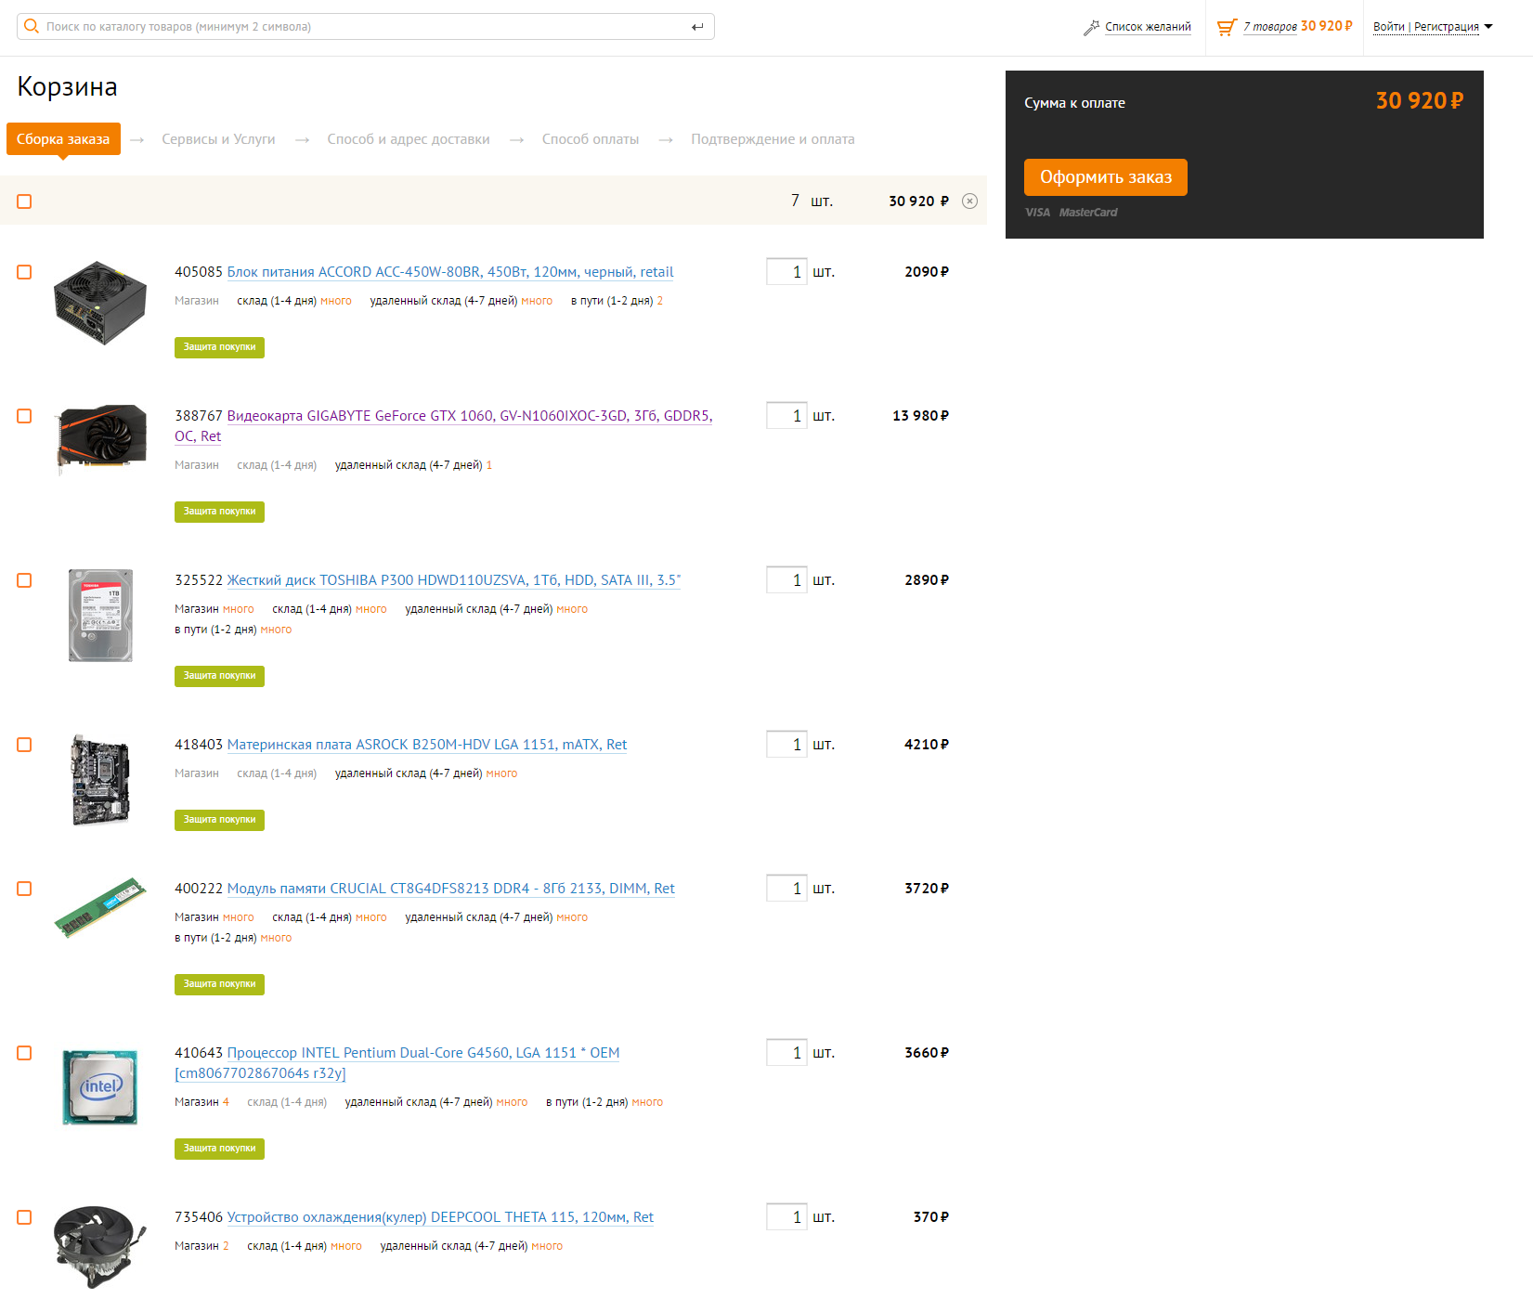Open Процессор INTEL Pentium G4560 link

(397, 1063)
